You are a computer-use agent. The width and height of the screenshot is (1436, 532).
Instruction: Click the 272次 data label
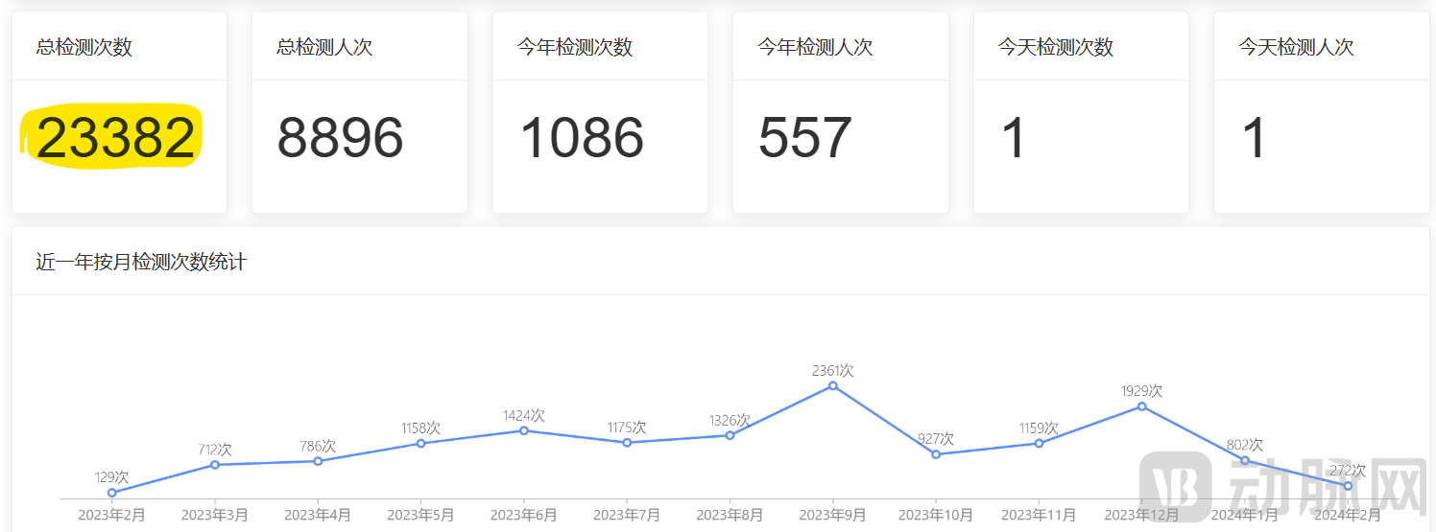click(x=1348, y=471)
